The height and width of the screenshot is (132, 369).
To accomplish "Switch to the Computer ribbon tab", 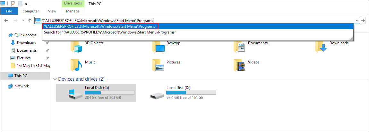I will click(x=30, y=11).
